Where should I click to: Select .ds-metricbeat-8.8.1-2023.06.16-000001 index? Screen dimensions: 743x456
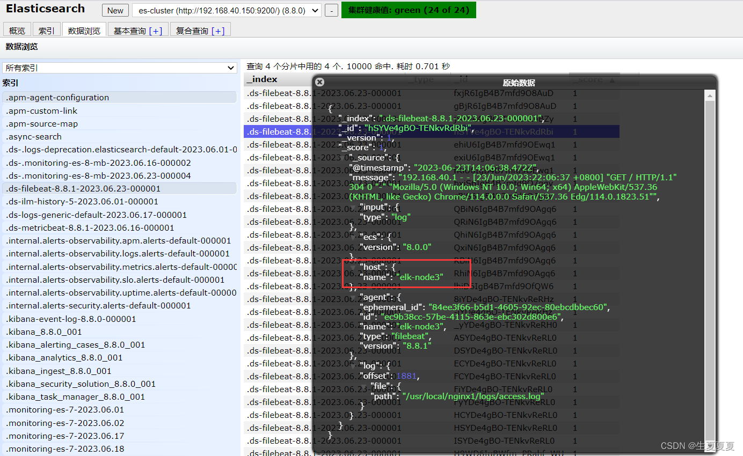119,227
